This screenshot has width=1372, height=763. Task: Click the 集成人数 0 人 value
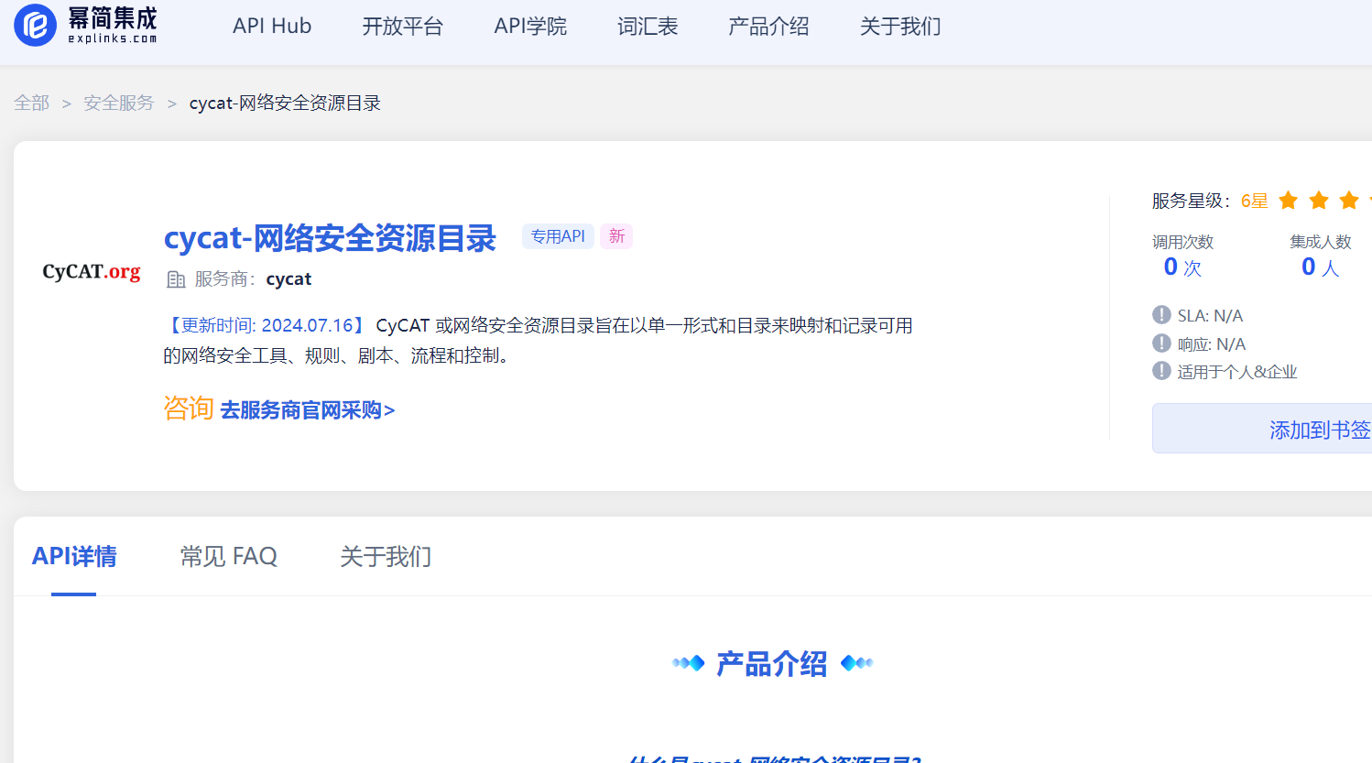click(1321, 267)
